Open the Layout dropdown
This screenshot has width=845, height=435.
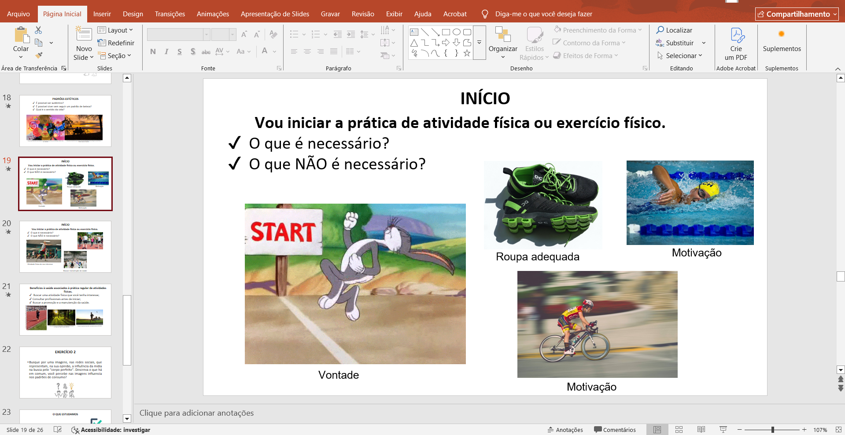click(115, 30)
